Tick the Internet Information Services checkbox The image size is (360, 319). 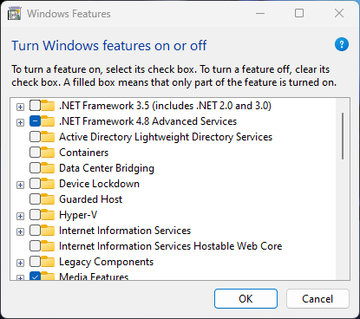(x=35, y=231)
